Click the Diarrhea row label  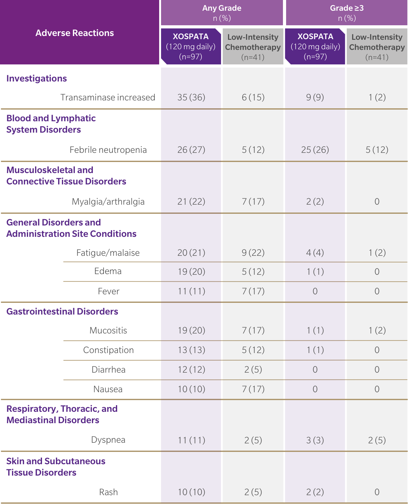(108, 369)
